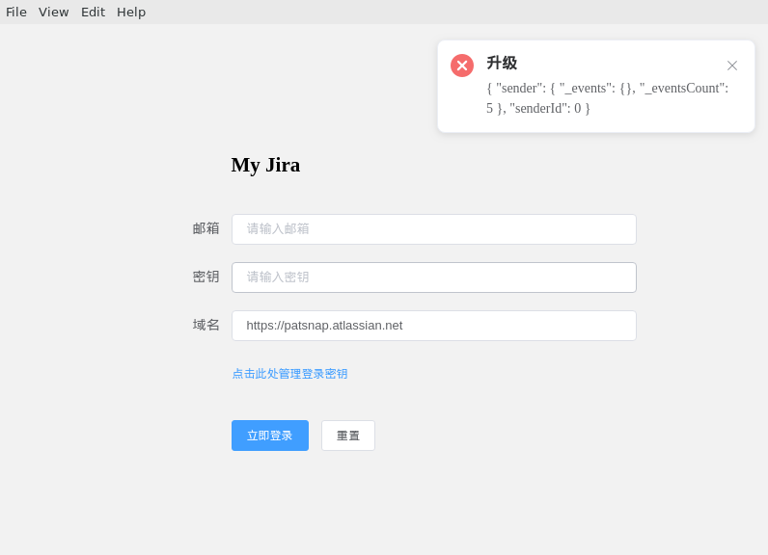
Task: Click the 立即登录 login button
Action: [270, 436]
